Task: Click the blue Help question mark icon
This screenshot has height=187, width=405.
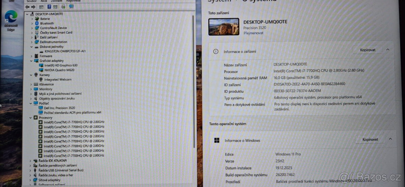Action: [49, 7]
